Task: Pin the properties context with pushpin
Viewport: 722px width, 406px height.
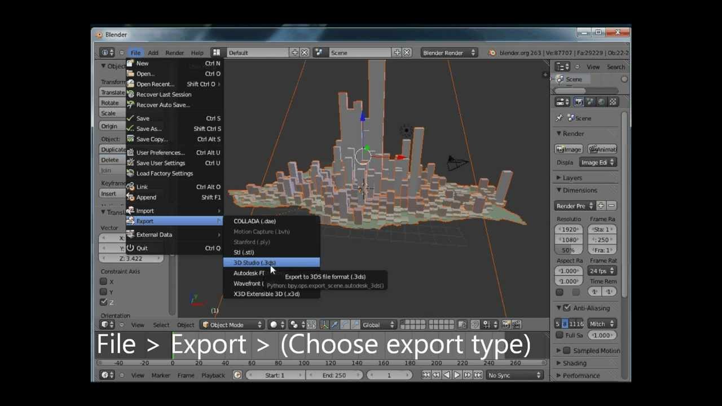Action: [559, 118]
